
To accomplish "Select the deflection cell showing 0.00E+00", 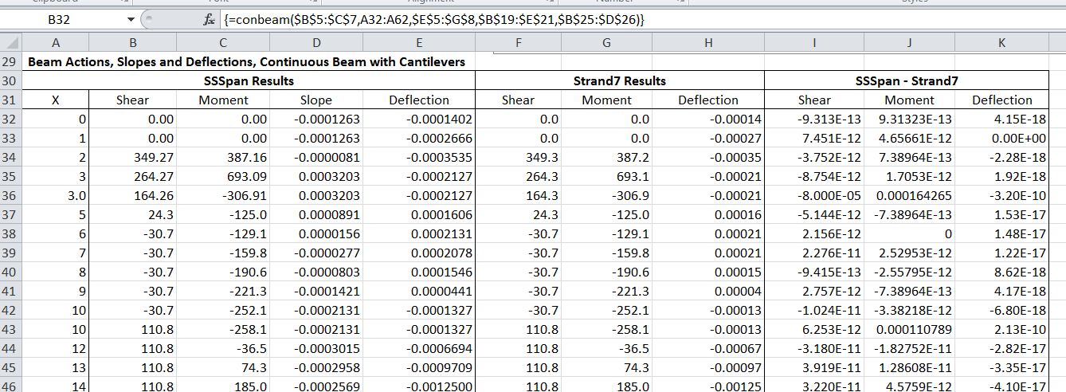I will (1001, 139).
